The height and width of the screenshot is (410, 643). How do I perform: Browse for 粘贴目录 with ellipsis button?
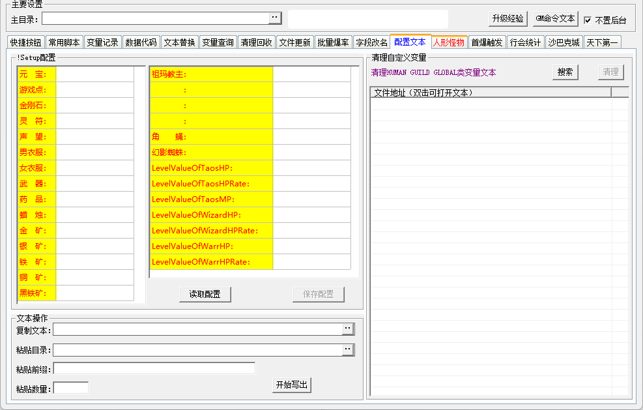tap(348, 349)
